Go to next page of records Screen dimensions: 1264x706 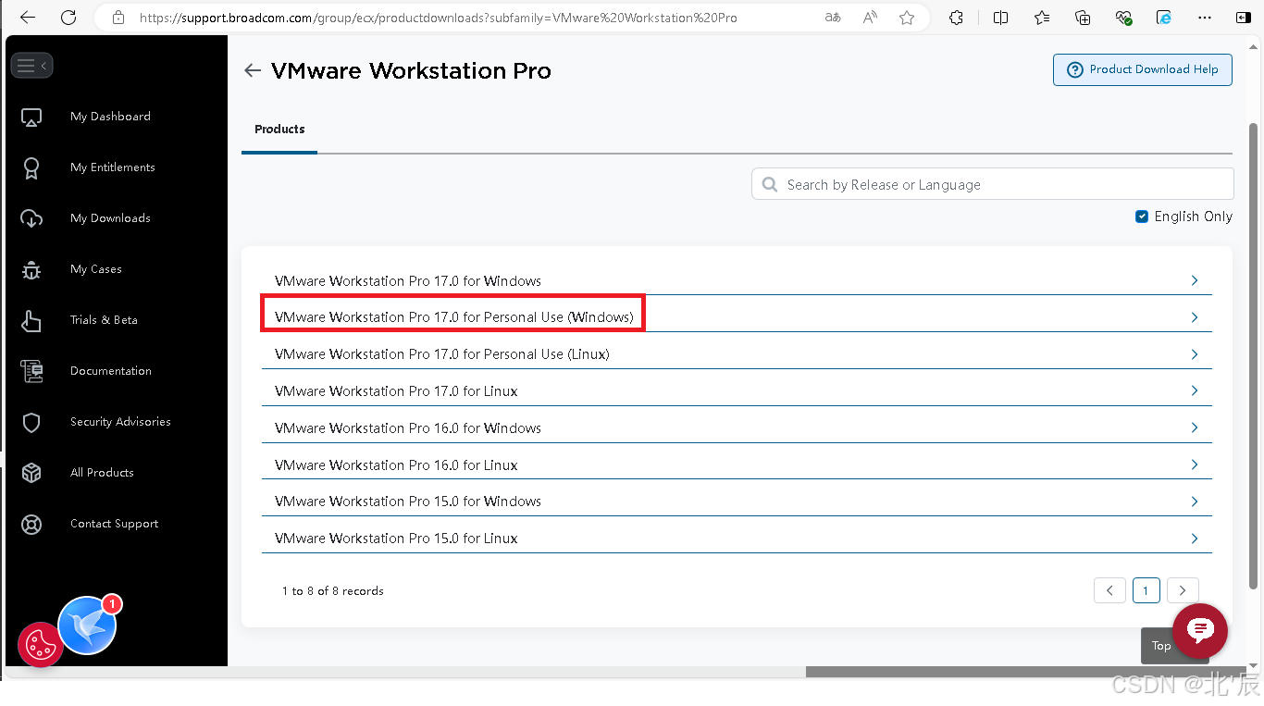[x=1183, y=590]
